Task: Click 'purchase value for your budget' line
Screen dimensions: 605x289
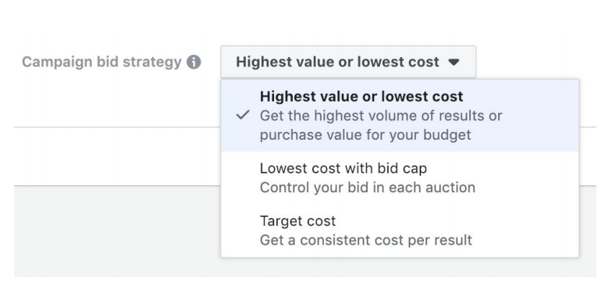Action: point(365,135)
